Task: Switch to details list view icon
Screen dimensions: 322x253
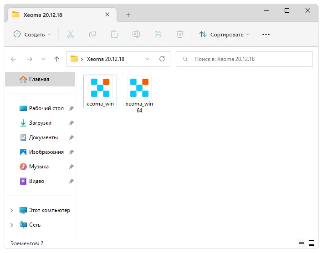Action: pyautogui.click(x=301, y=243)
